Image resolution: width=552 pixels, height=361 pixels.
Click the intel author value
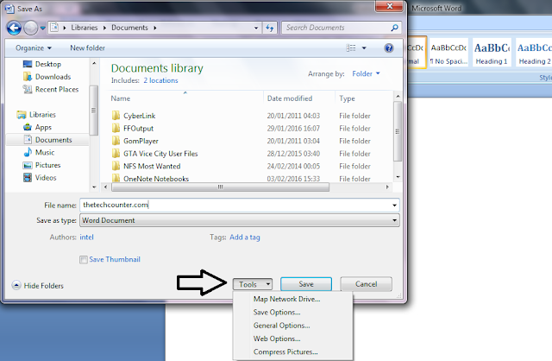pos(86,237)
